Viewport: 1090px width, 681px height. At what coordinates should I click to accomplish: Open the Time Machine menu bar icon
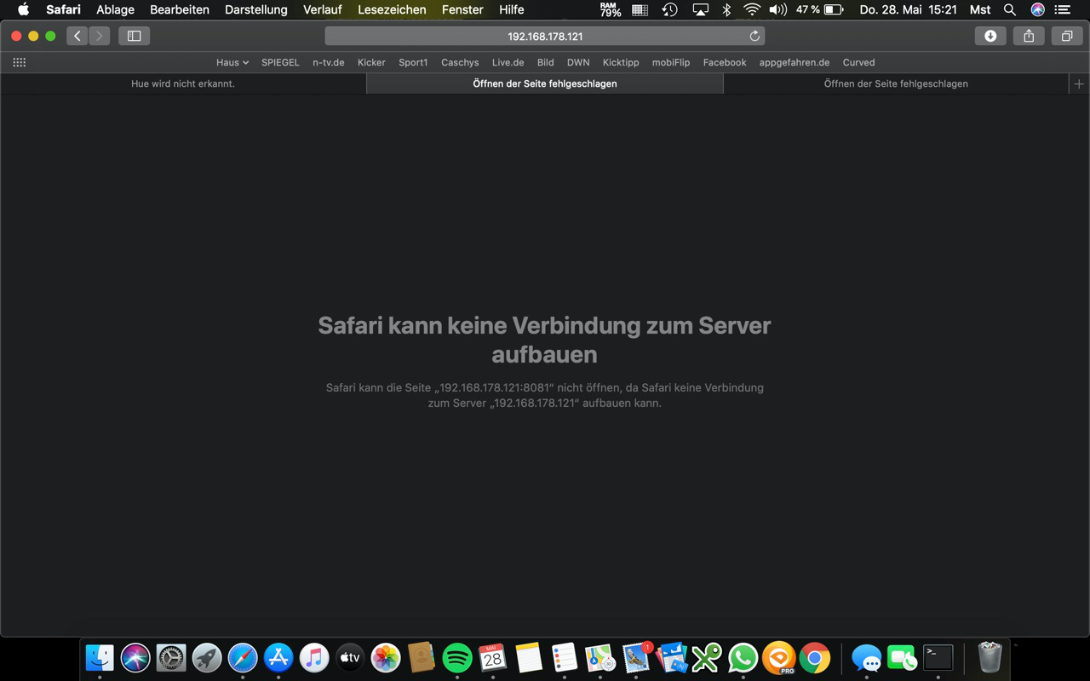point(670,9)
